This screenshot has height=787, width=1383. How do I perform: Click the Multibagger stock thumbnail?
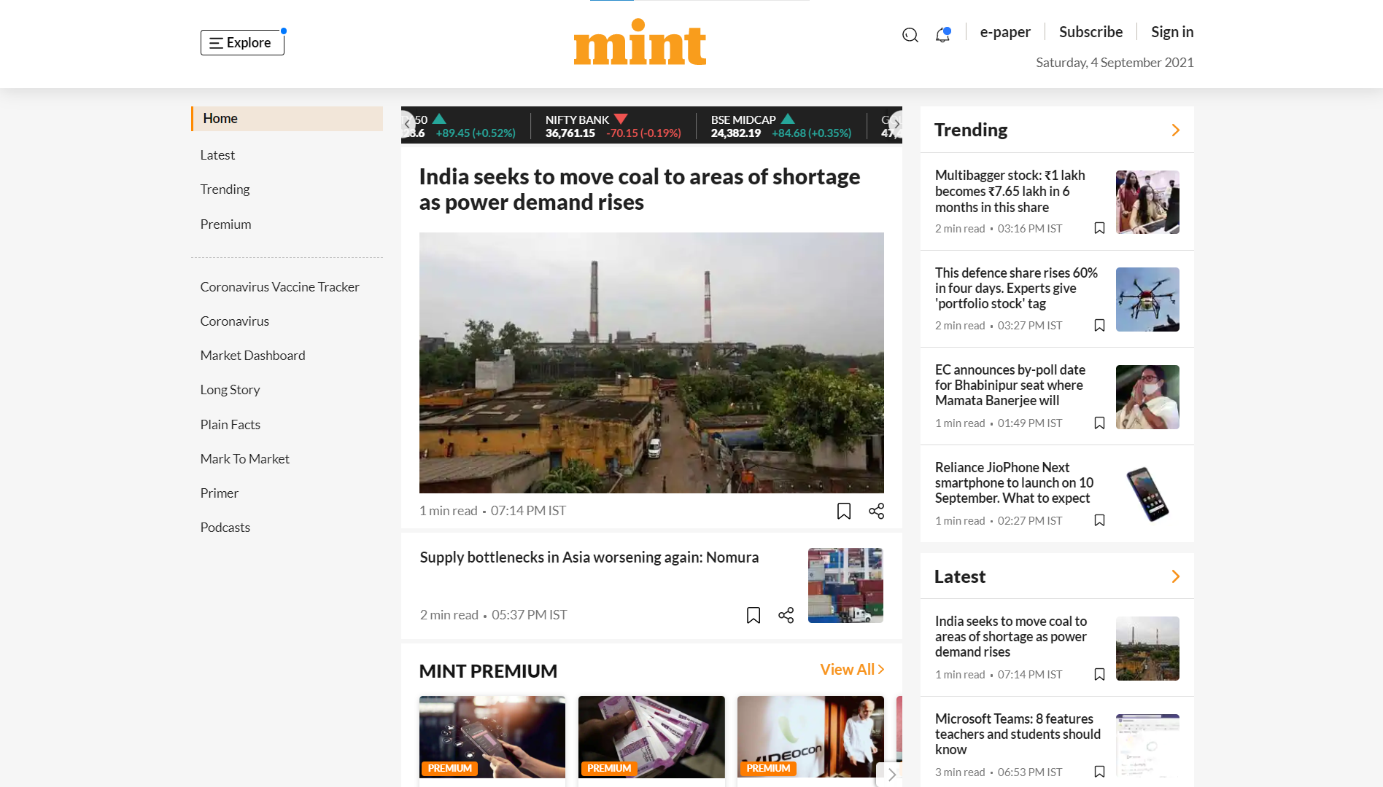point(1147,202)
